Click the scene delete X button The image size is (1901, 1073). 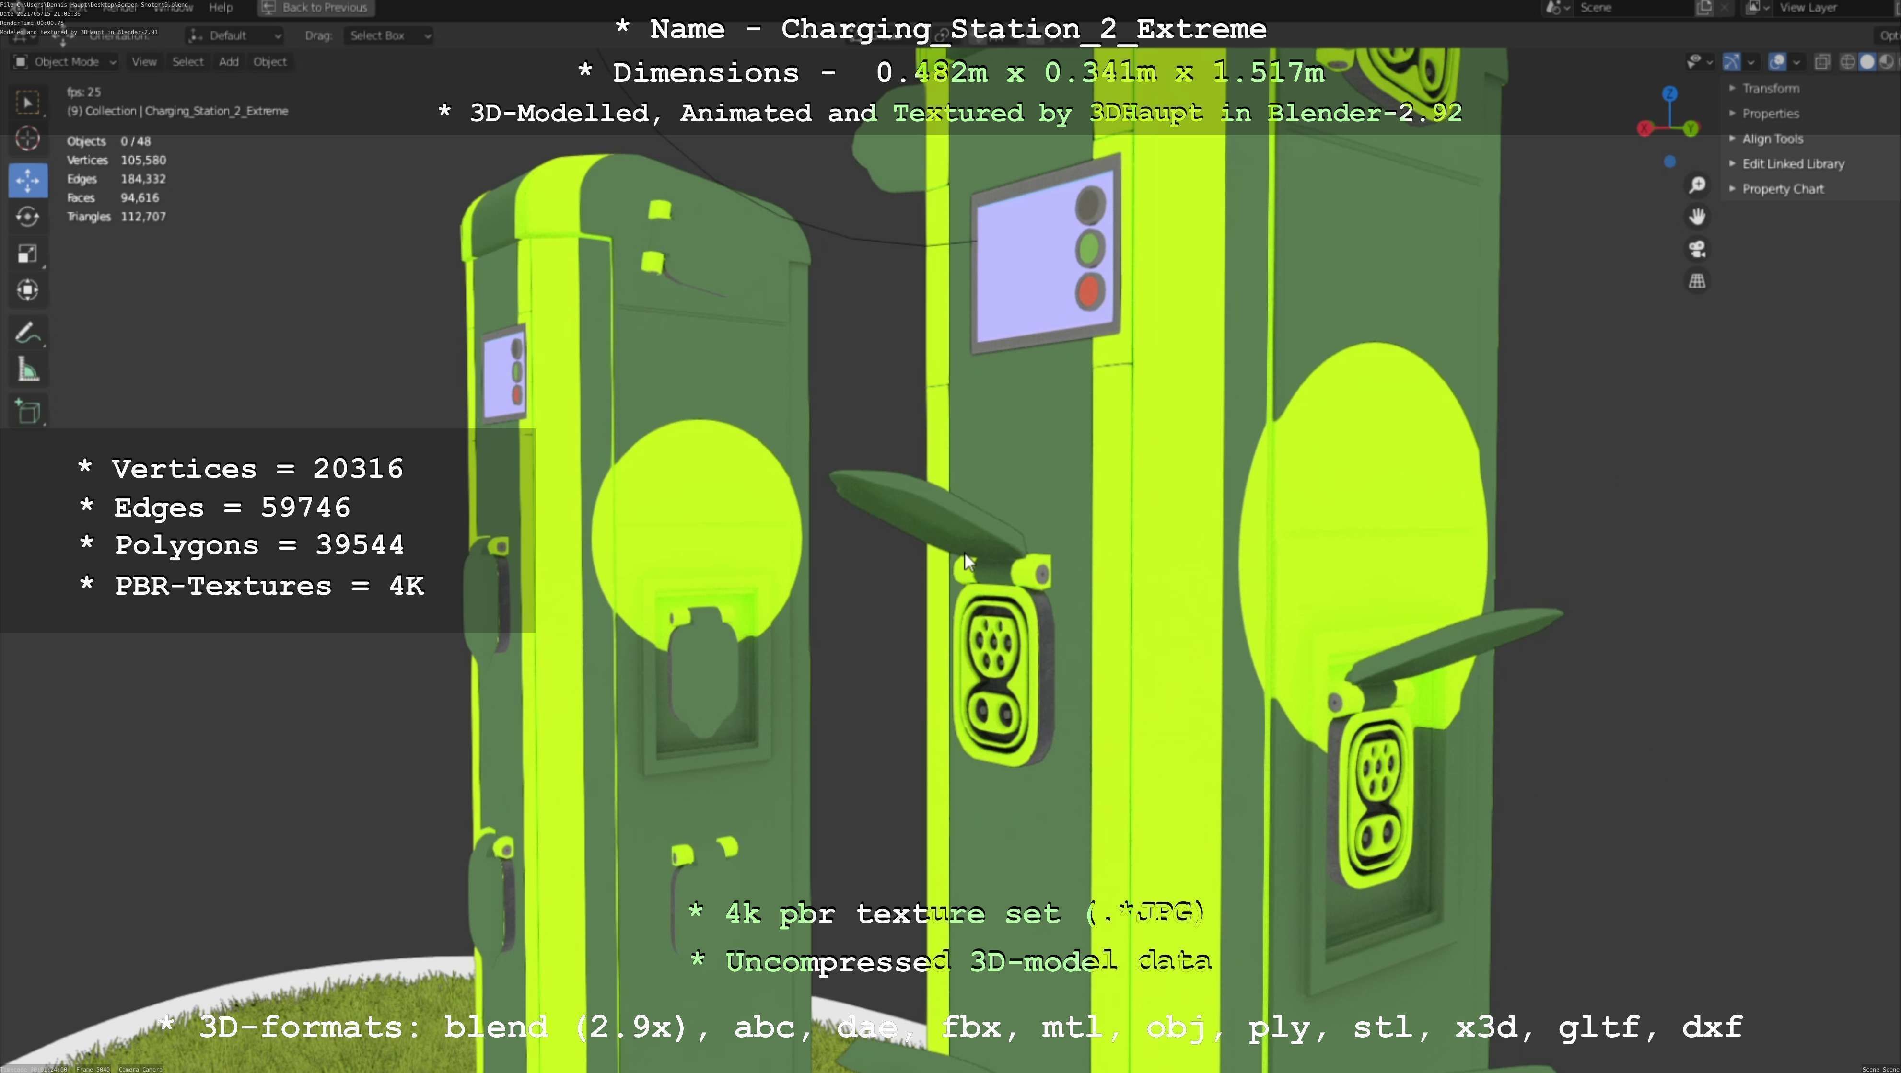click(1725, 7)
